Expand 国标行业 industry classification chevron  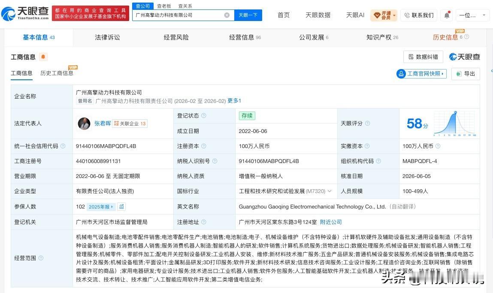[330, 191]
